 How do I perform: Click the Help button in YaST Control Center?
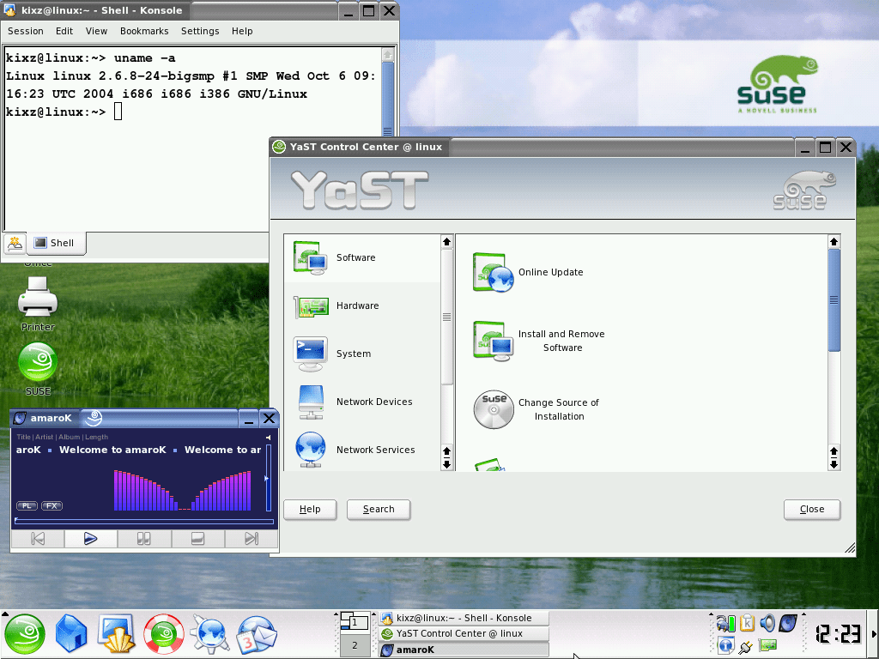pos(310,509)
